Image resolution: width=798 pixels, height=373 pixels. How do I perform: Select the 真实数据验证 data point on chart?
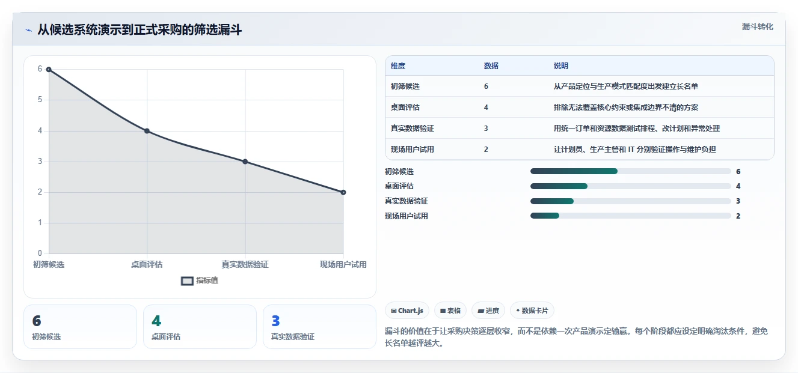click(x=245, y=162)
